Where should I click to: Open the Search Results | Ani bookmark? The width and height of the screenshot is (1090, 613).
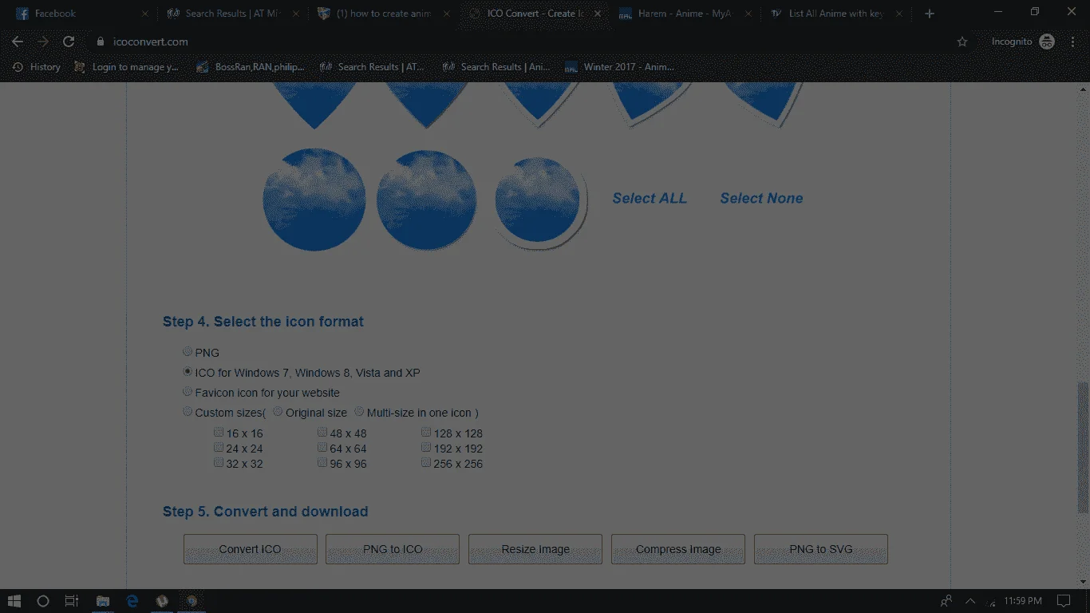496,67
